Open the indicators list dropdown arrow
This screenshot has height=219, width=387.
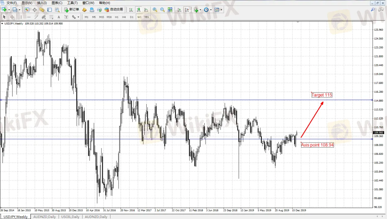tap(201, 10)
